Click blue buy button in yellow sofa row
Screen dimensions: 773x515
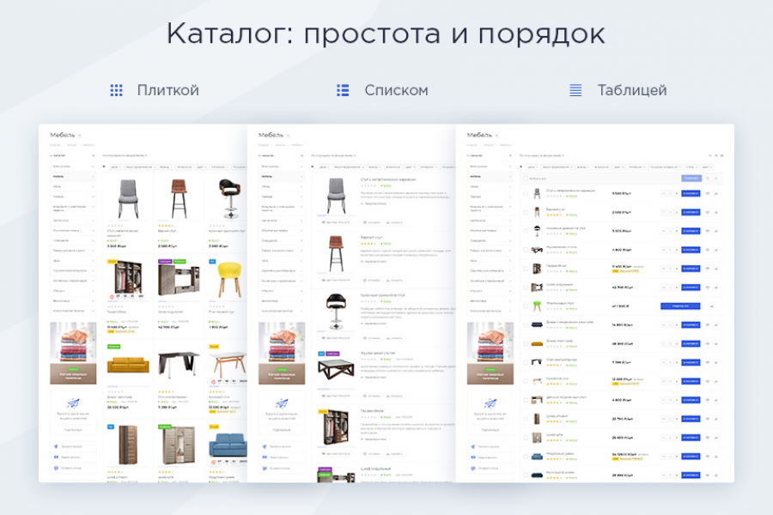691,343
